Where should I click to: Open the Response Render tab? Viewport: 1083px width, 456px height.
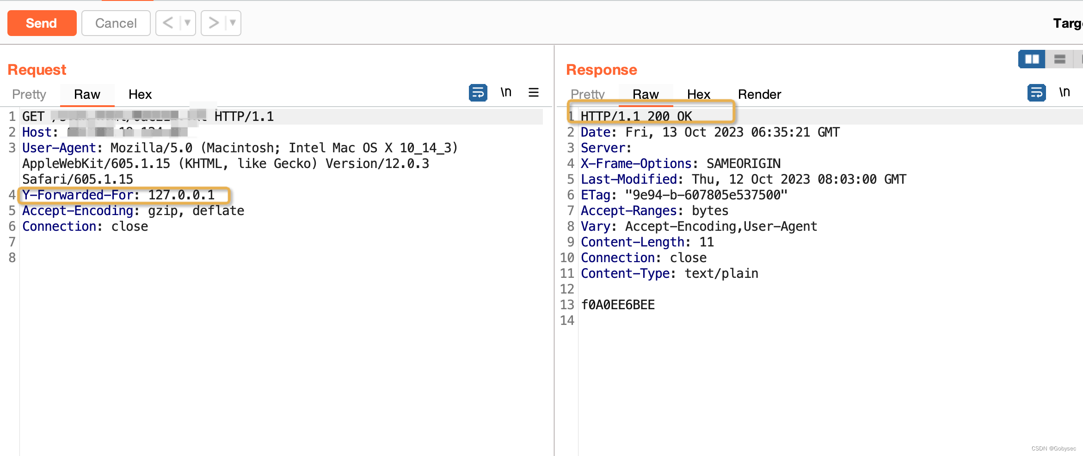[x=759, y=95]
